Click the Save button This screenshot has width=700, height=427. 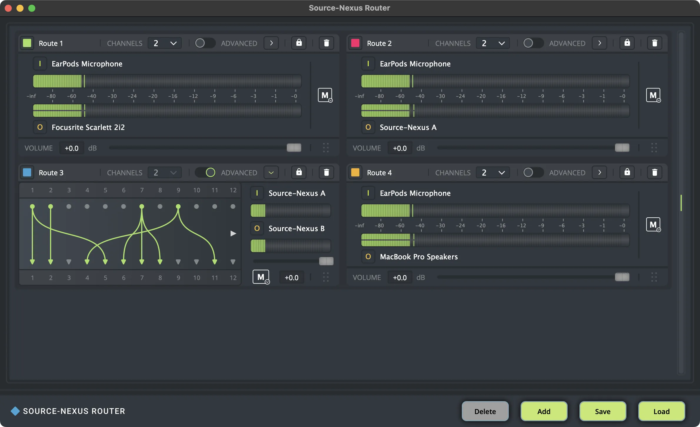point(603,411)
